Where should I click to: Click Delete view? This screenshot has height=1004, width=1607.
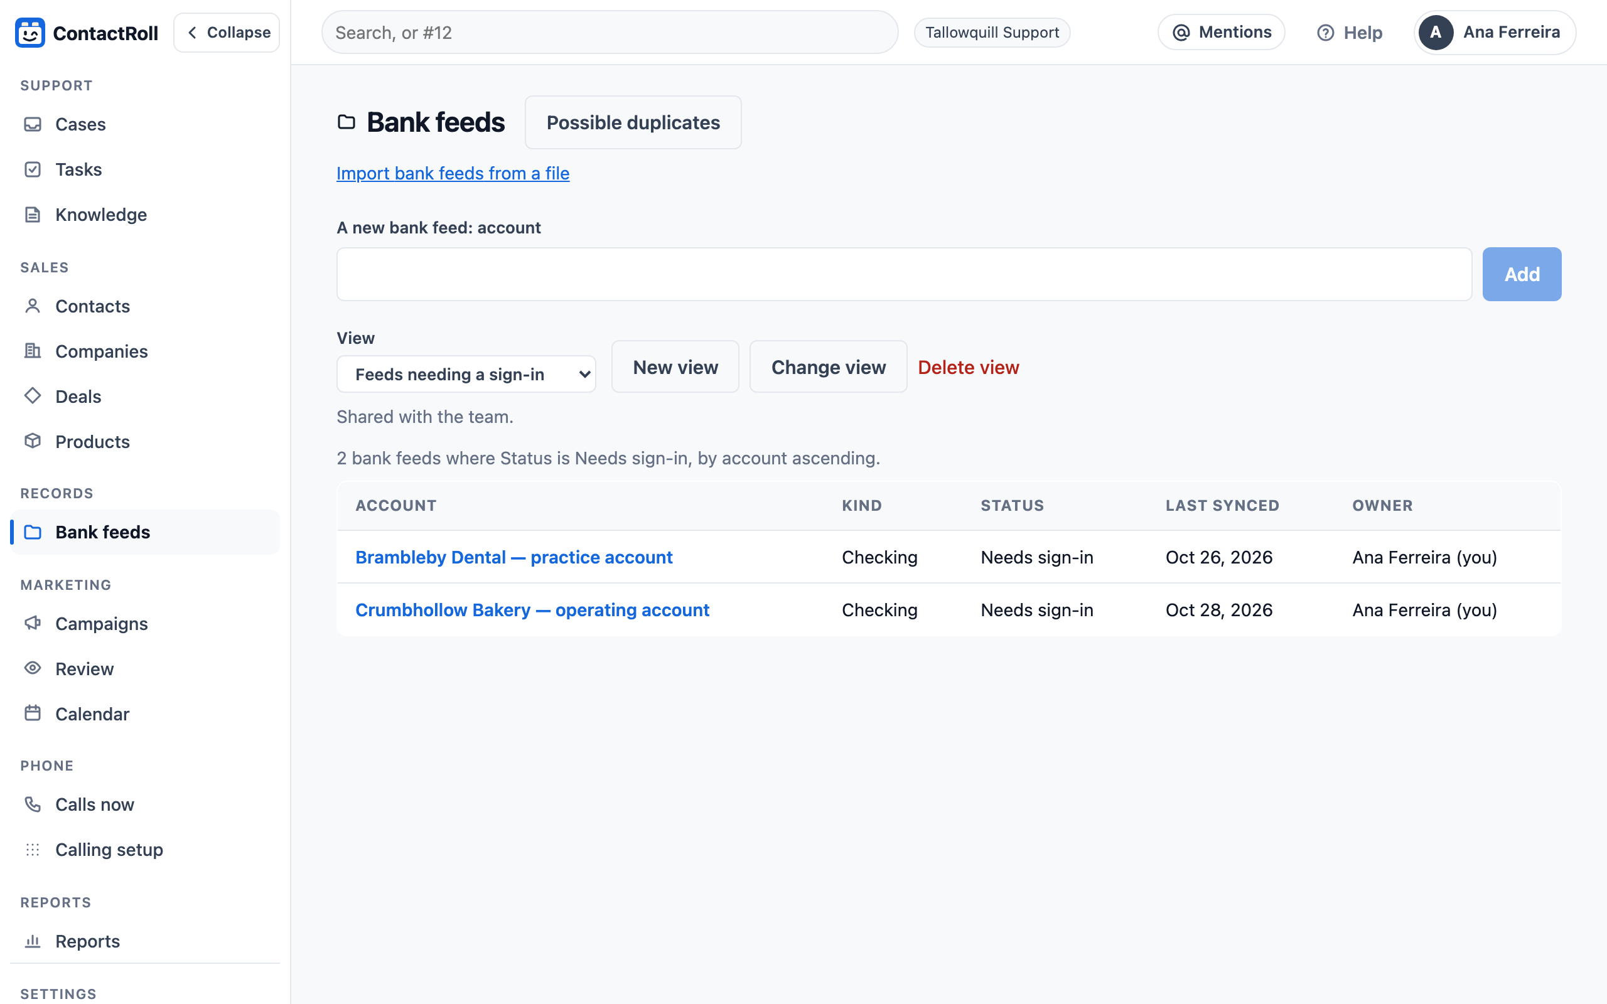point(968,367)
